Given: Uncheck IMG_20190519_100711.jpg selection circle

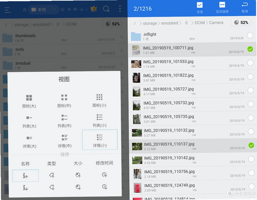Looking at the screenshot, I should pyautogui.click(x=250, y=49).
